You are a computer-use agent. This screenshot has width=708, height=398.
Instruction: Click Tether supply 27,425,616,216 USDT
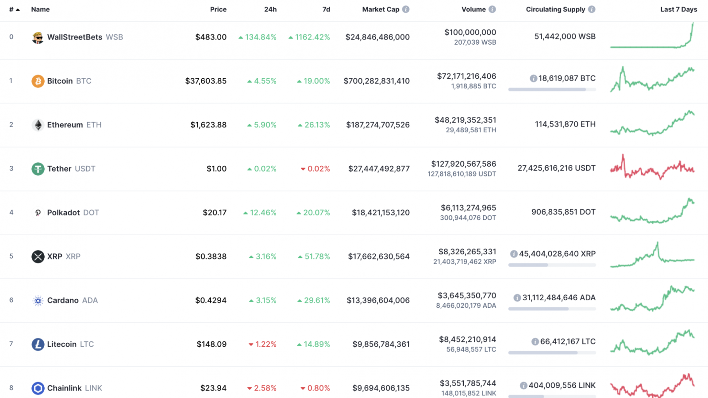pos(557,168)
